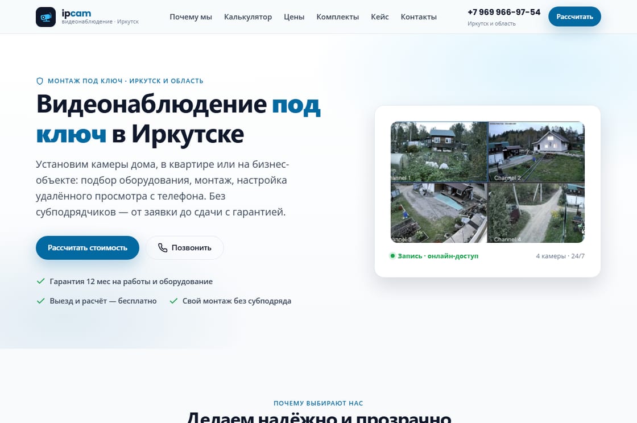Image resolution: width=637 pixels, height=423 pixels.
Task: Open the Почему мы menu item
Action: pyautogui.click(x=191, y=17)
